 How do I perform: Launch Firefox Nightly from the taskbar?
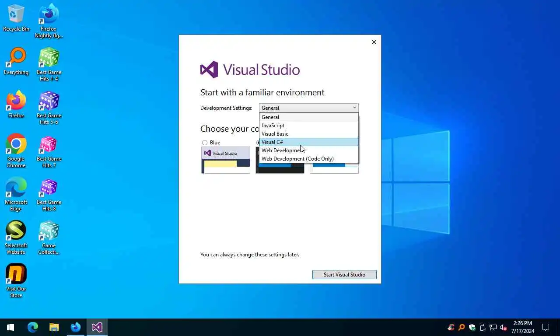coord(75,327)
